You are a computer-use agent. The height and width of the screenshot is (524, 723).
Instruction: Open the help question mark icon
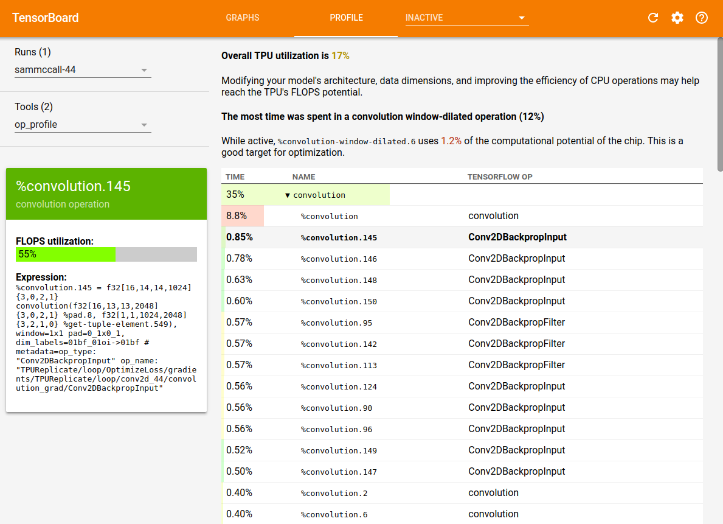pos(701,18)
